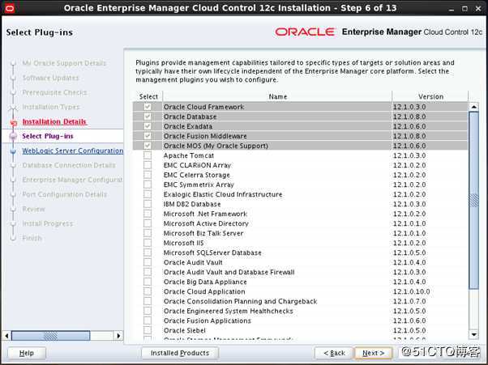Screen dimensions: 488x365
Task: Tick Oracle Engineered System Healthchecks checkbox
Action: click(x=148, y=311)
